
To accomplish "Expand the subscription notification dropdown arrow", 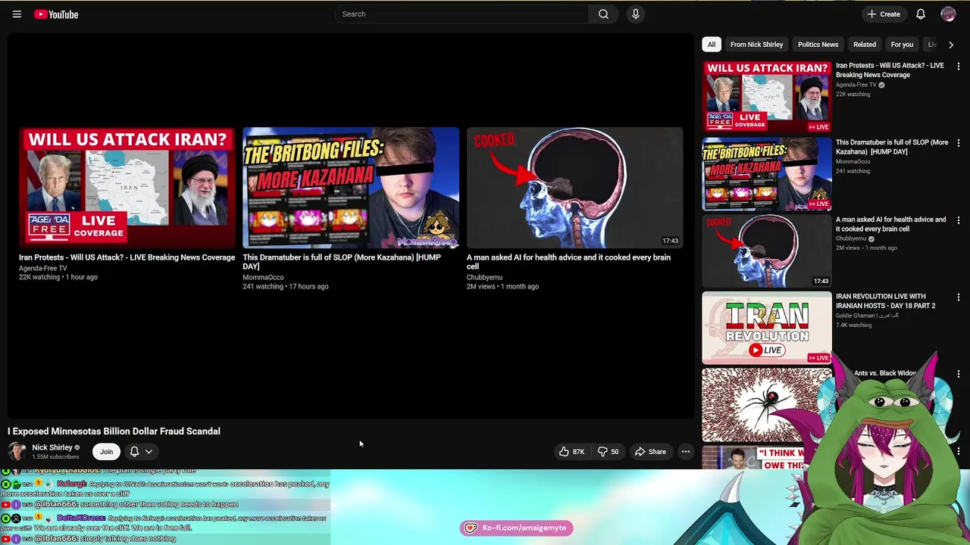I will click(149, 452).
